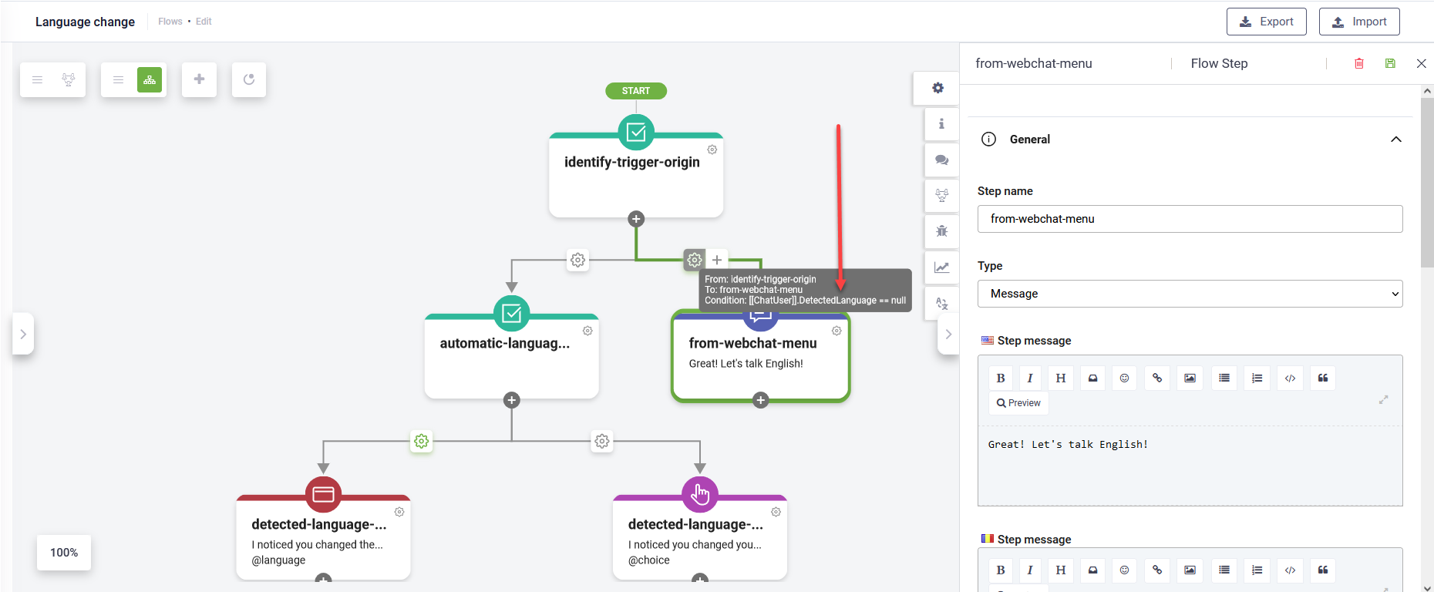This screenshot has height=592, width=1434.
Task: Apply italic in first Step message editor
Action: pos(1030,378)
